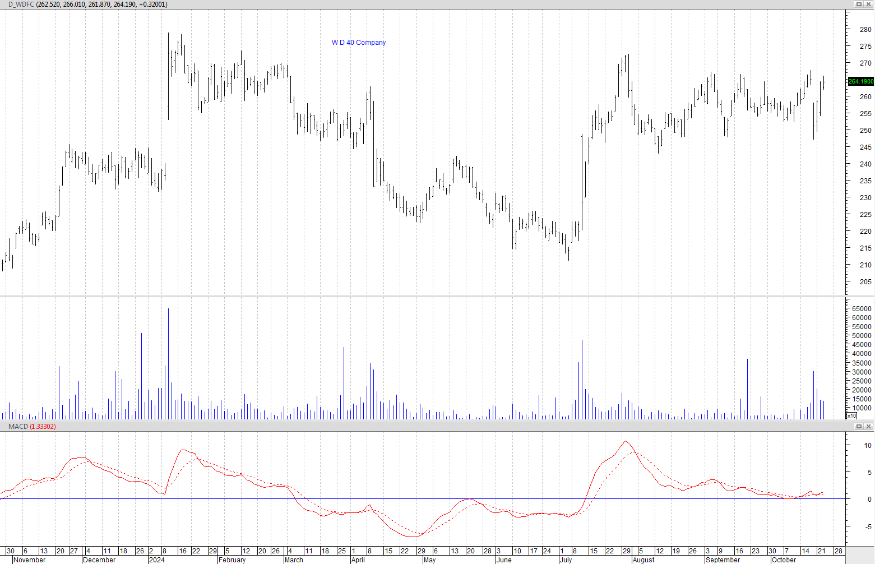The width and height of the screenshot is (875, 564).
Task: Select the 'W D 40 Company' chart label
Action: coord(359,43)
